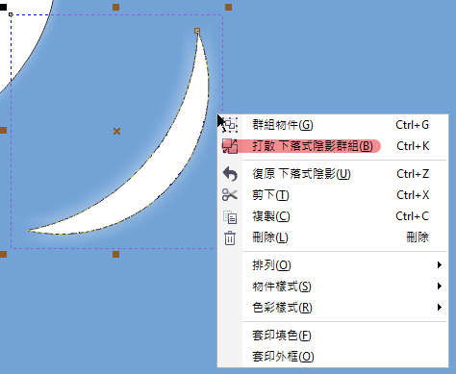Image resolution: width=456 pixels, height=374 pixels.
Task: Click the top-middle selection handle
Action: click(x=115, y=7)
